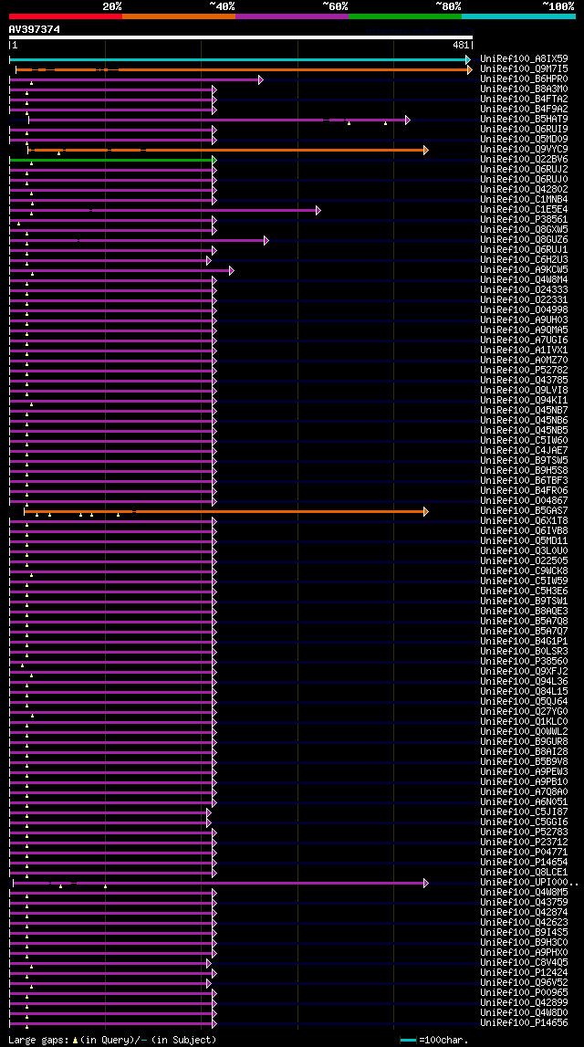This screenshot has width=584, height=1047.
Task: Click label UniRef100_C4JAE7
Action: (524, 450)
